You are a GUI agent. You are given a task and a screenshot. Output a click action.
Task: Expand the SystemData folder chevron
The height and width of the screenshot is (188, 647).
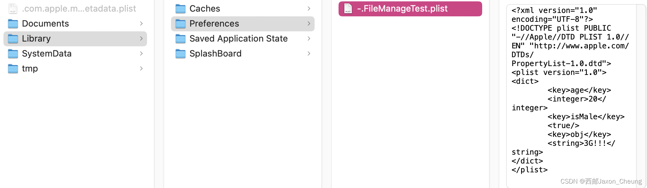point(141,53)
